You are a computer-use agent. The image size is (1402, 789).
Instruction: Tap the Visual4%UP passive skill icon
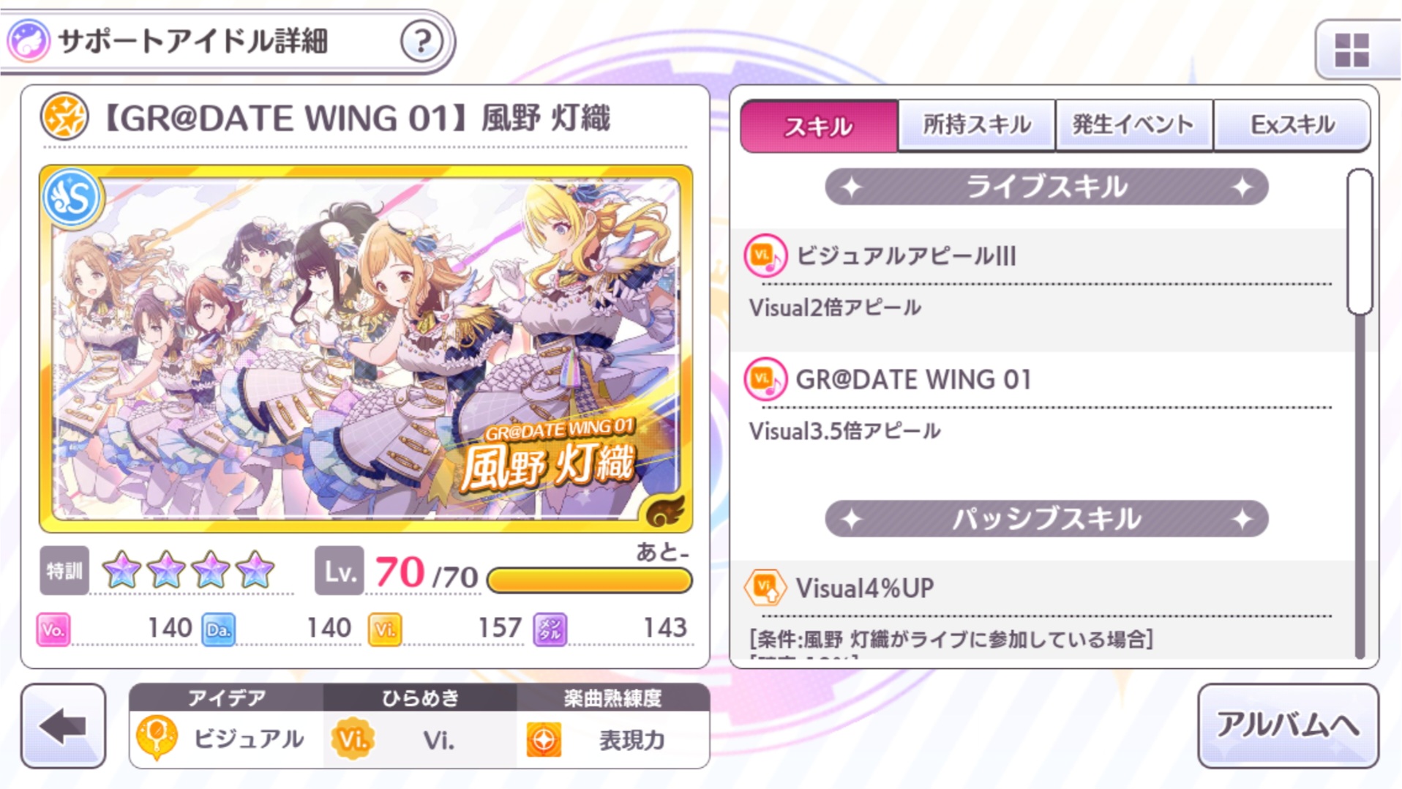tap(765, 587)
